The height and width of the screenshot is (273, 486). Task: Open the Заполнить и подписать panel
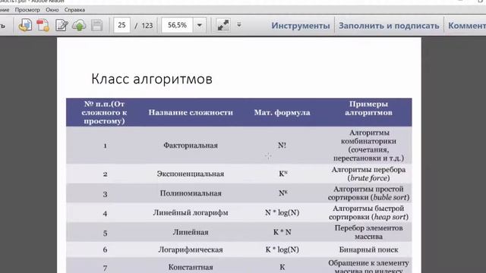pos(389,25)
